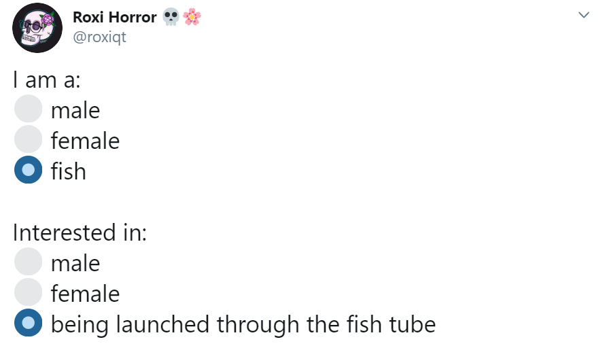
Task: Click the 'female' label under 'Interested in'
Action: click(x=85, y=294)
